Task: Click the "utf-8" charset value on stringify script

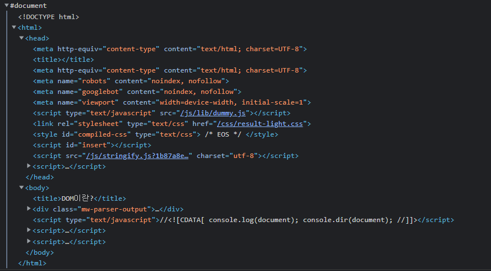Action: (x=244, y=156)
